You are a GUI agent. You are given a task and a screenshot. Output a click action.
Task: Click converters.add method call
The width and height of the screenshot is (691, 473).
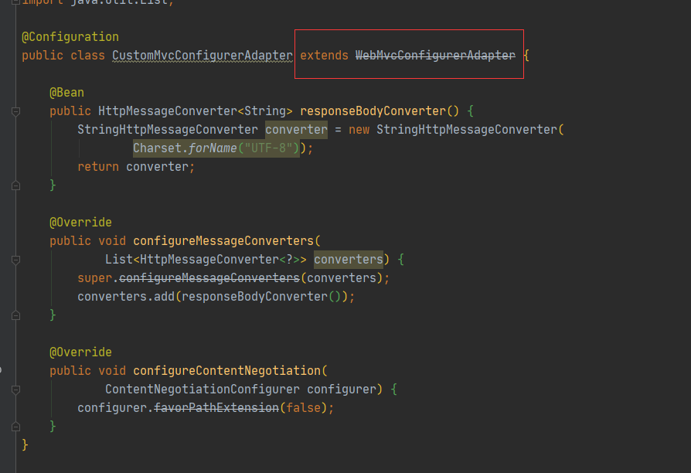pos(126,296)
